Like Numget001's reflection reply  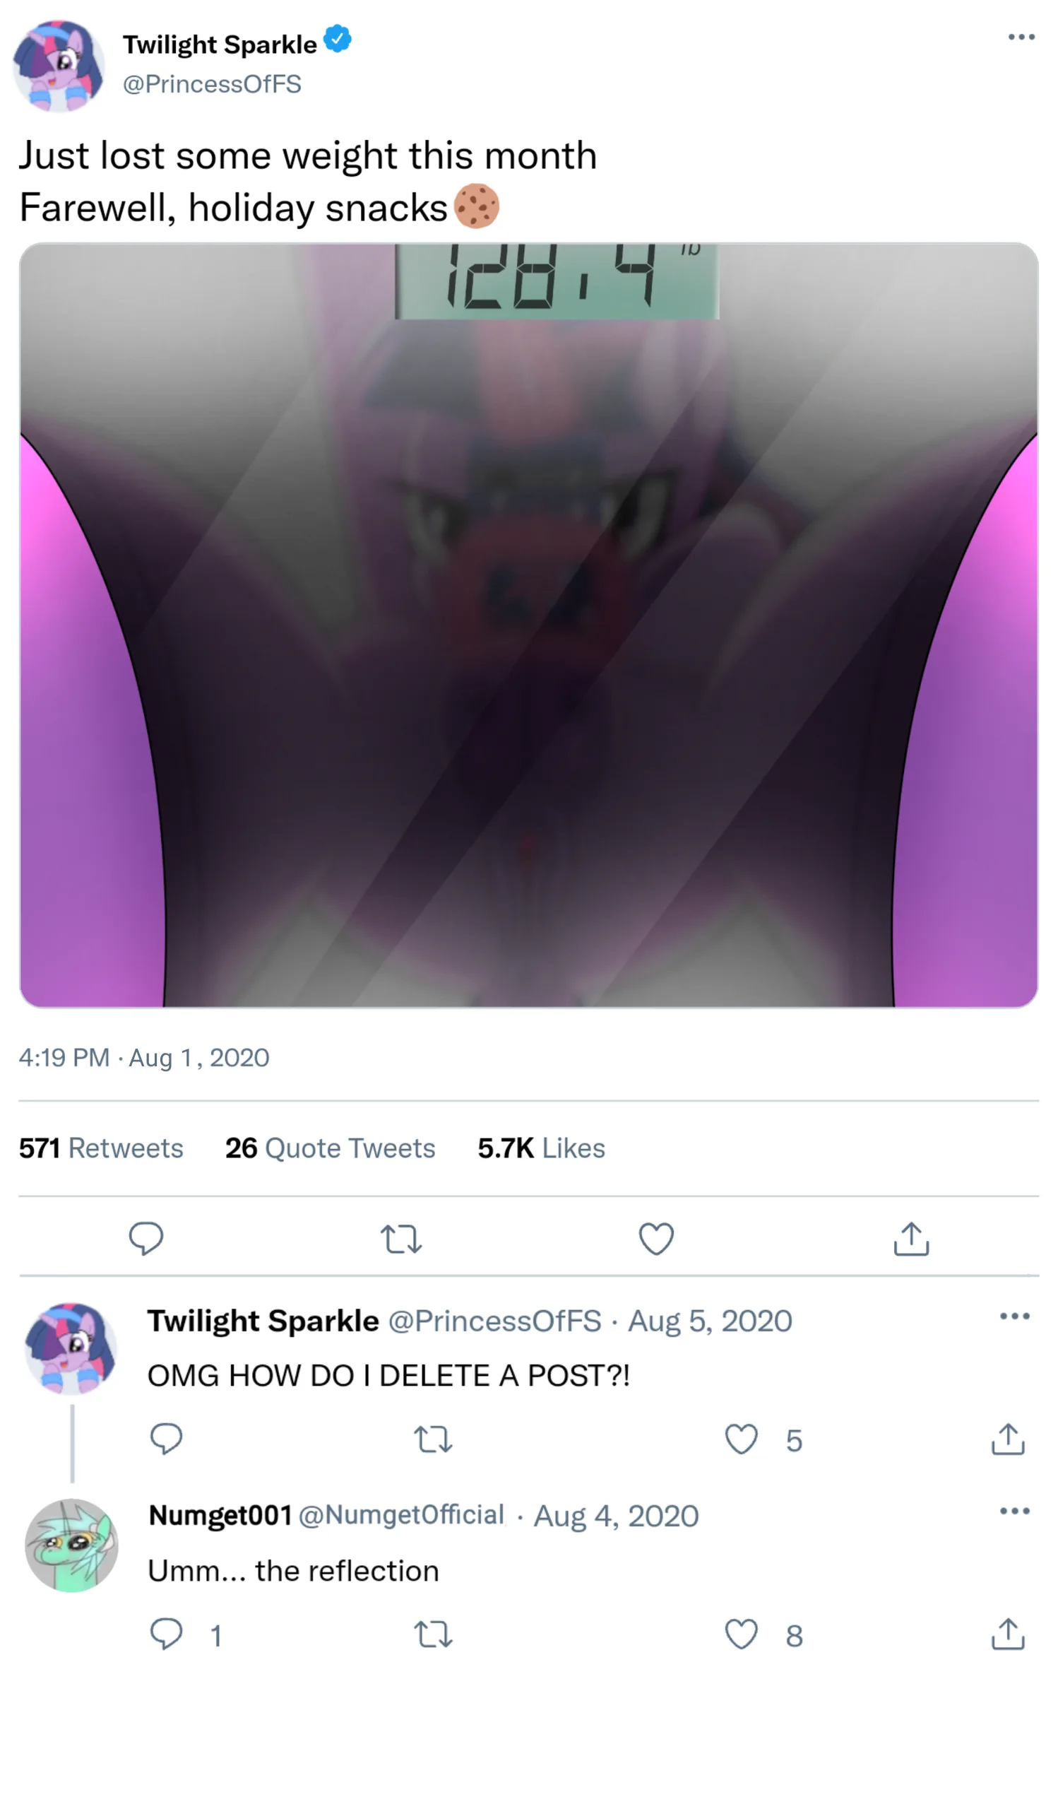(741, 1634)
